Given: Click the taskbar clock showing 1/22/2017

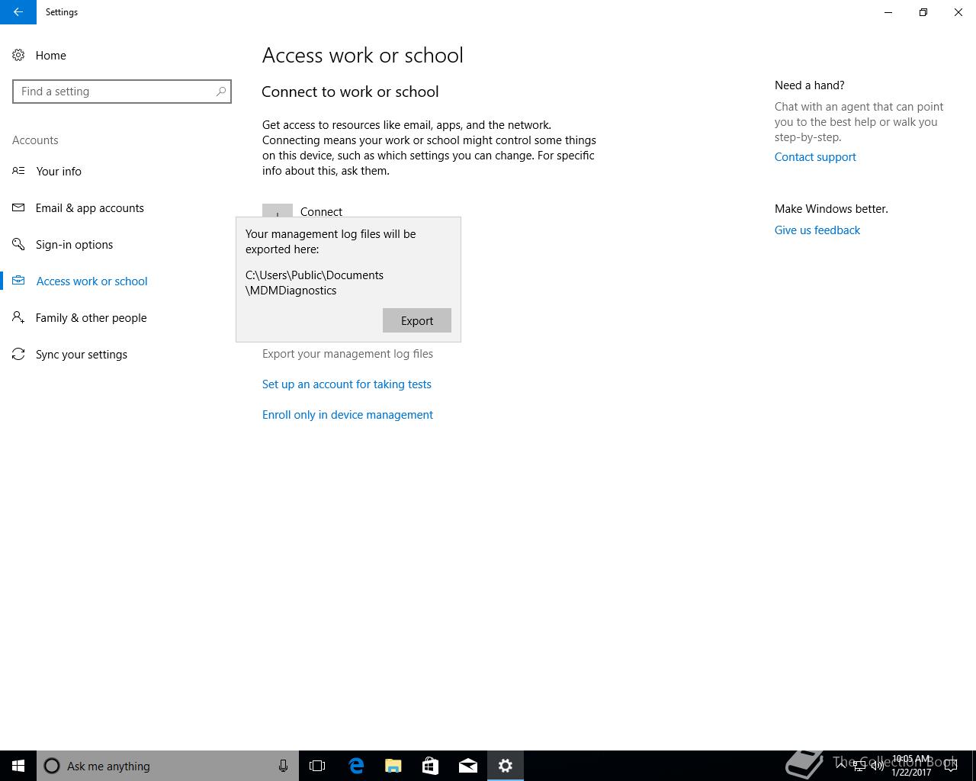Looking at the screenshot, I should [x=911, y=766].
